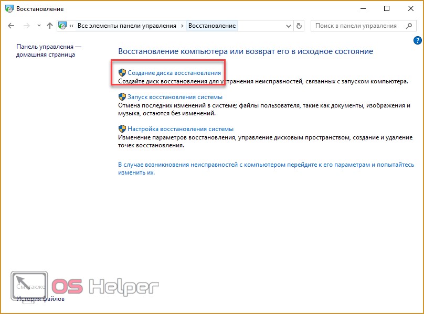Viewport: 424px width, 314px height.
Task: Open 'Все элементы панели управления' breadcrumb
Action: pyautogui.click(x=127, y=26)
